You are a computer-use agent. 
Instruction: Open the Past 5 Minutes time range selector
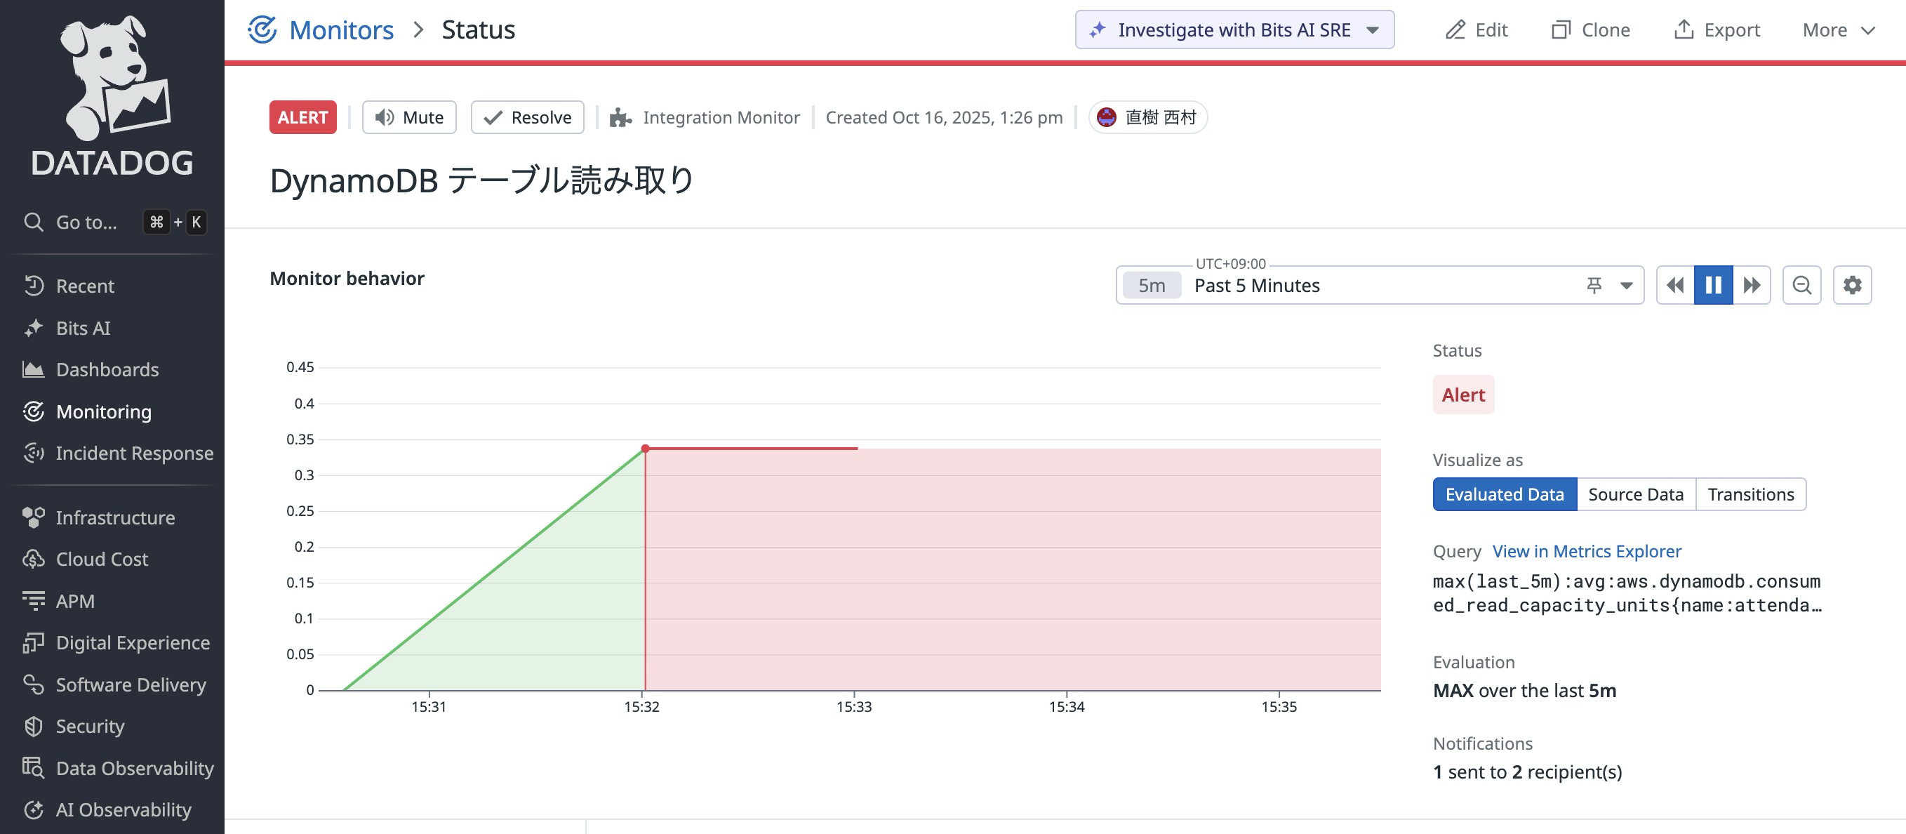(x=1258, y=285)
